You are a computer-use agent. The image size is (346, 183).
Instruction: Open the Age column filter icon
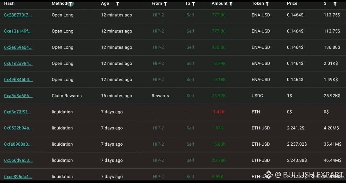118,4
